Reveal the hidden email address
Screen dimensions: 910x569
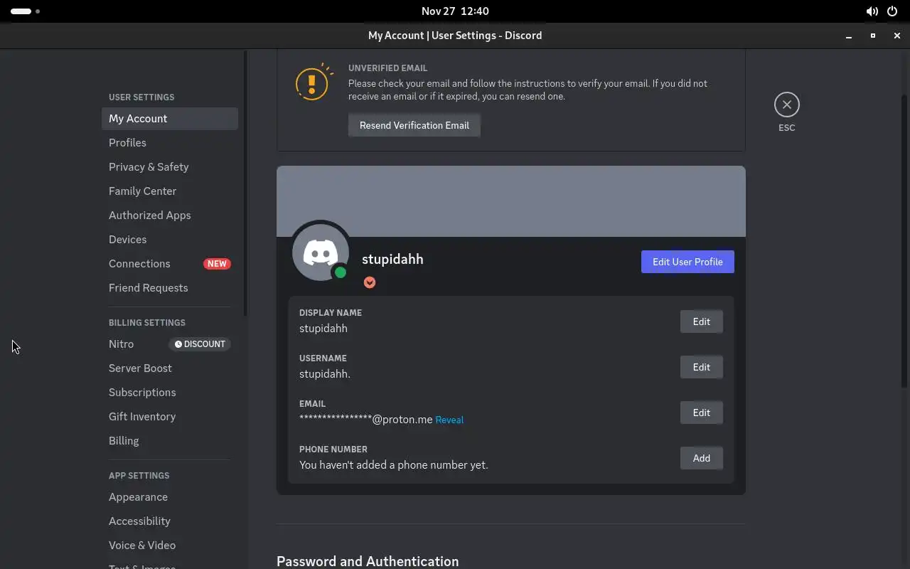coord(449,420)
